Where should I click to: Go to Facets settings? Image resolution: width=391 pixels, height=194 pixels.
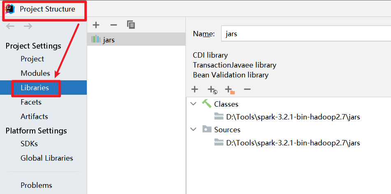click(31, 102)
